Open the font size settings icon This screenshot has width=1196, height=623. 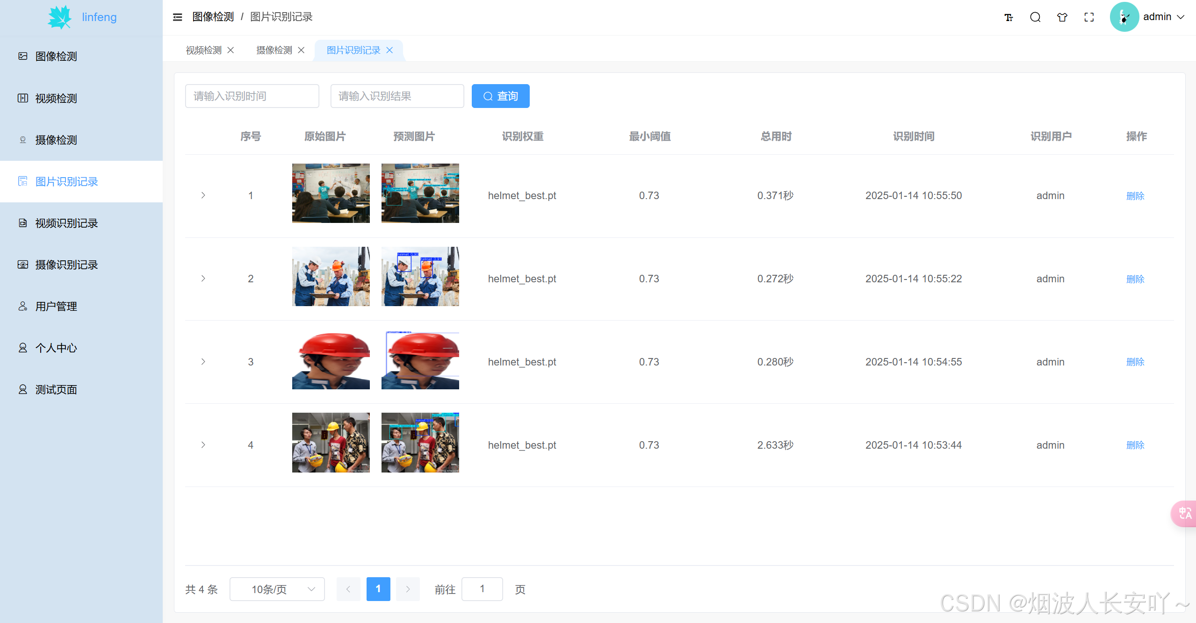click(1009, 17)
